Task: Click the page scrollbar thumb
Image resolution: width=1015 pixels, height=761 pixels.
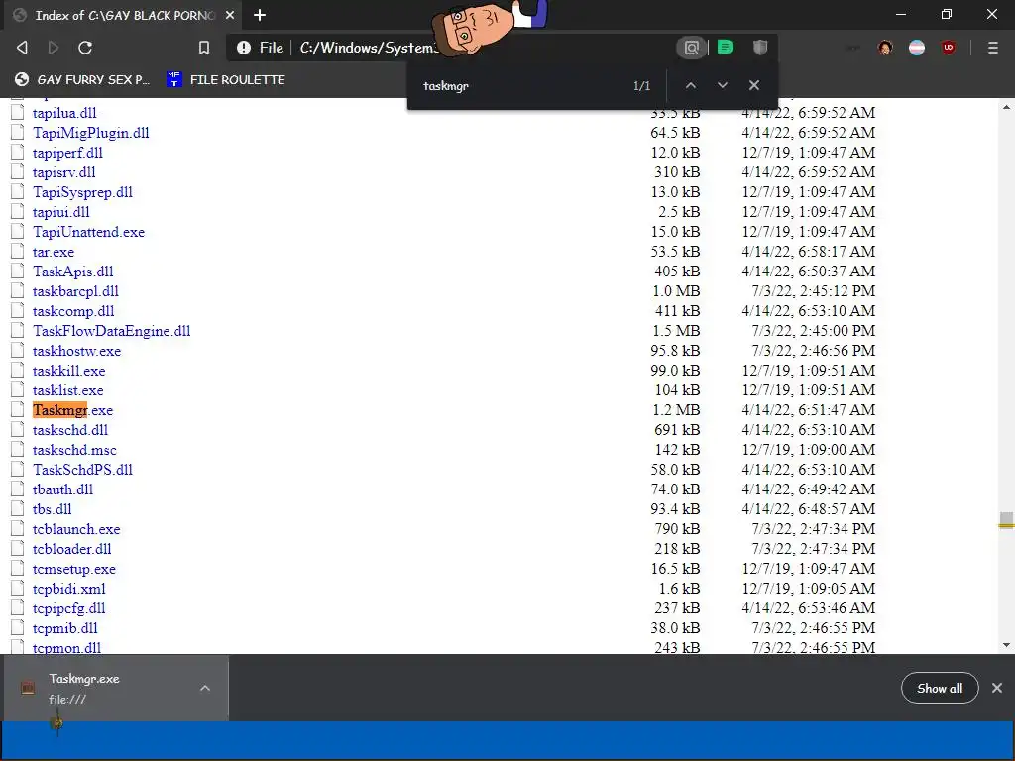Action: (1006, 520)
